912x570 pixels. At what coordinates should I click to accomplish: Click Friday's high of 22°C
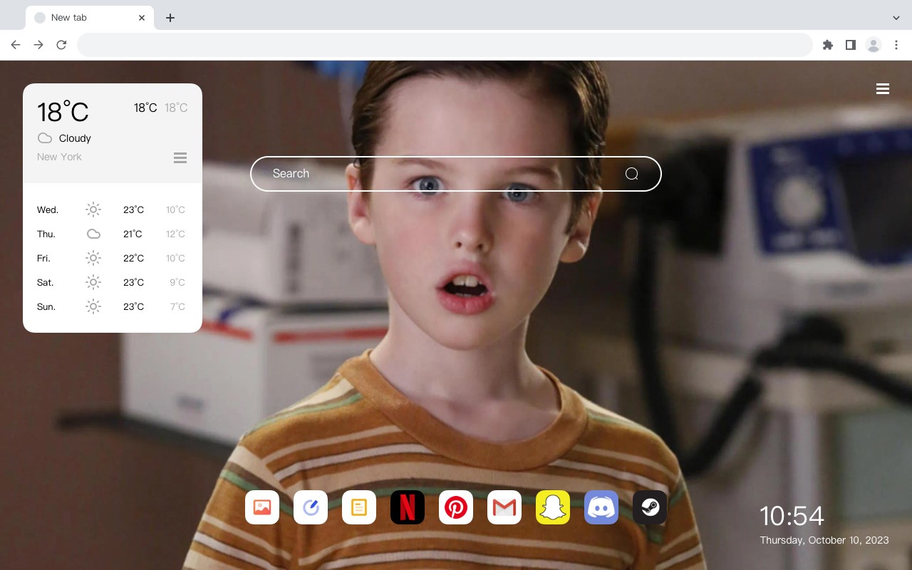click(134, 258)
